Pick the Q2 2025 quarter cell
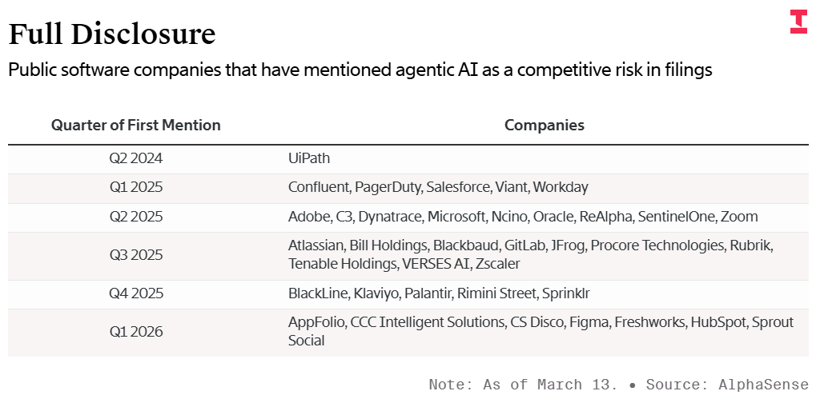816x399 pixels. click(136, 217)
